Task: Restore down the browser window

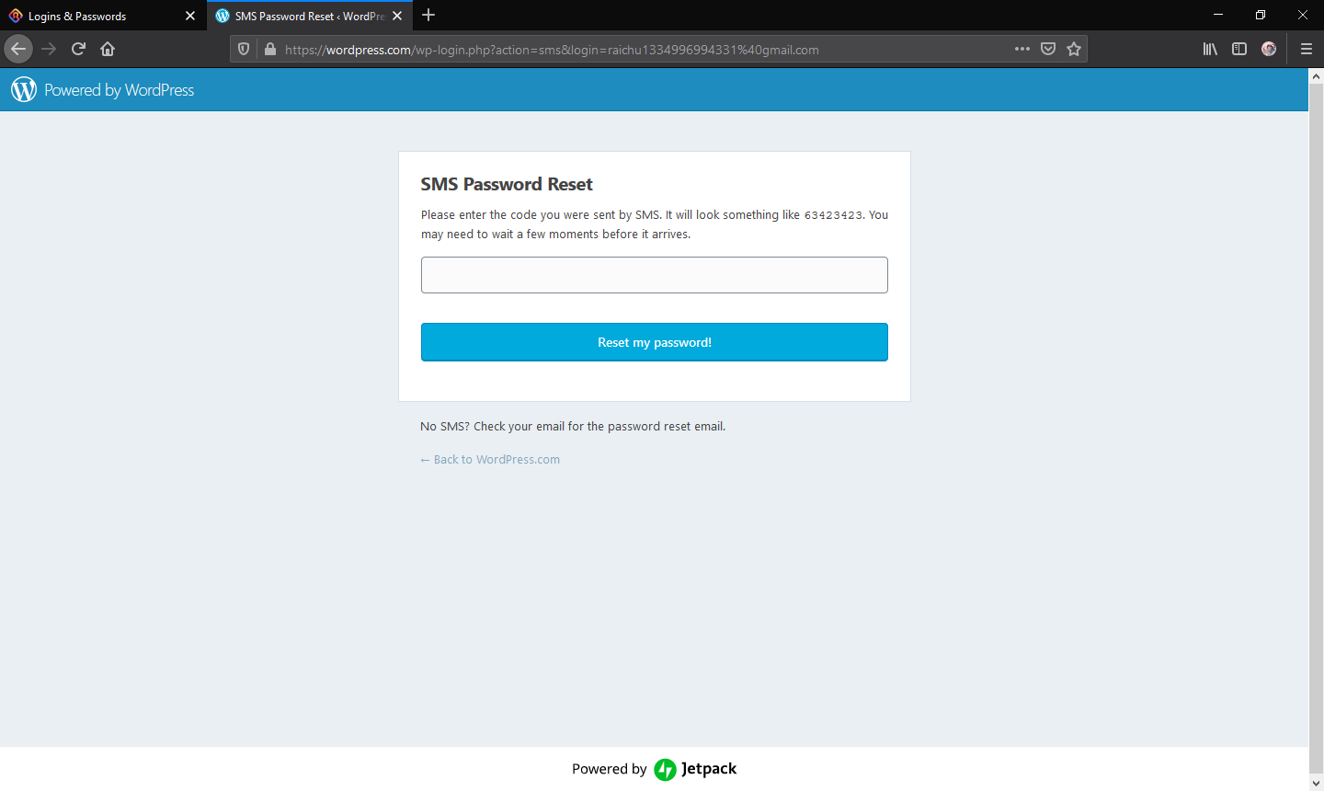Action: [x=1261, y=15]
